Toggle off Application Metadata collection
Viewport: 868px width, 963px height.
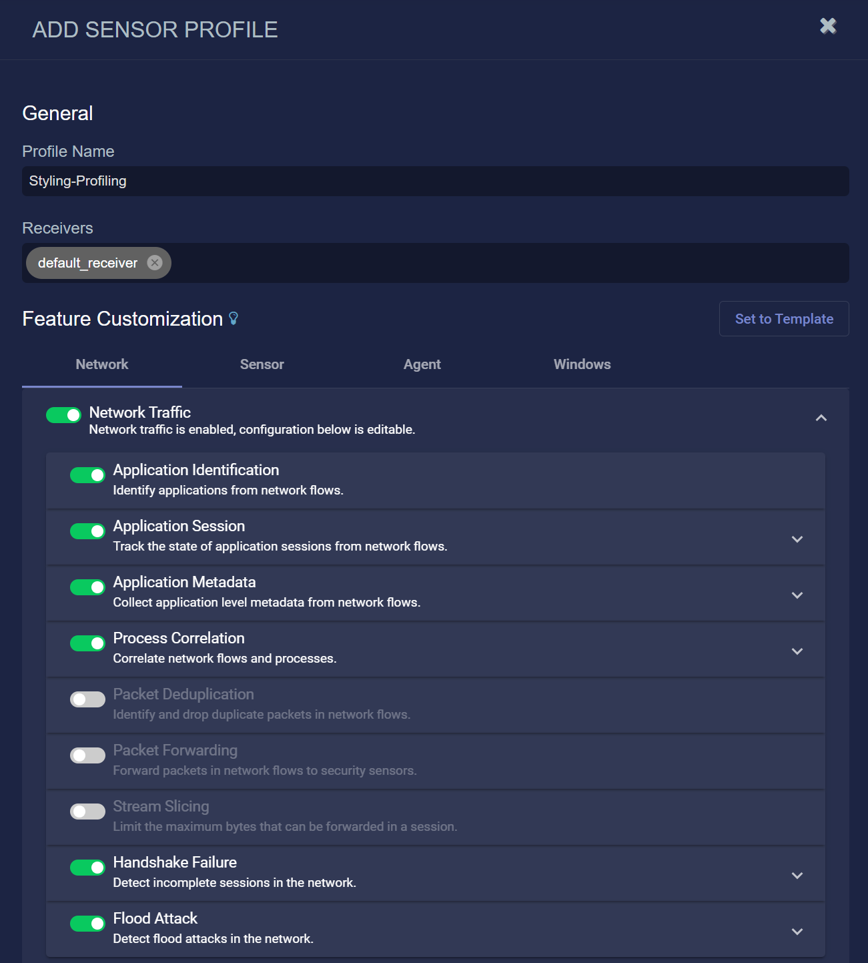[x=87, y=587]
